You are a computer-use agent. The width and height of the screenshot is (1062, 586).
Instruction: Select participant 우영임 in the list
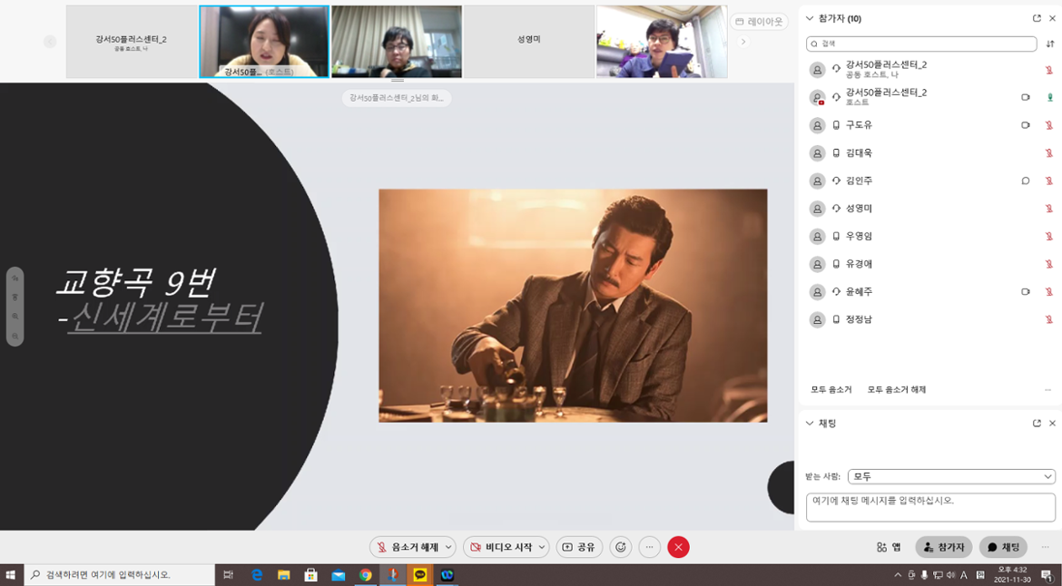(928, 236)
